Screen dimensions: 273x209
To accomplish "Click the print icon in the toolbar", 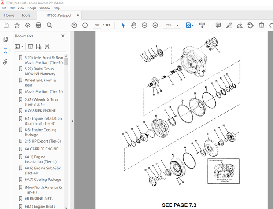I will point(38,26).
